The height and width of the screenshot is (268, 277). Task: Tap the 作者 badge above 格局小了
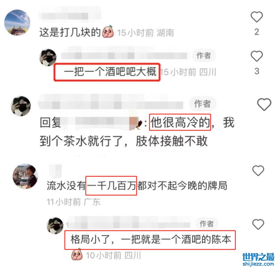[207, 224]
